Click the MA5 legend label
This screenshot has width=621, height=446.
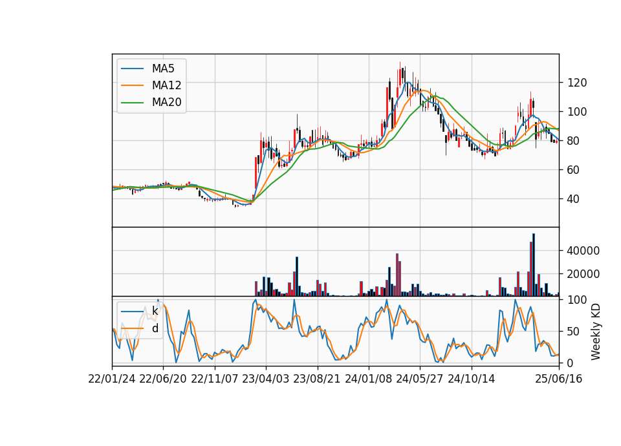point(163,69)
